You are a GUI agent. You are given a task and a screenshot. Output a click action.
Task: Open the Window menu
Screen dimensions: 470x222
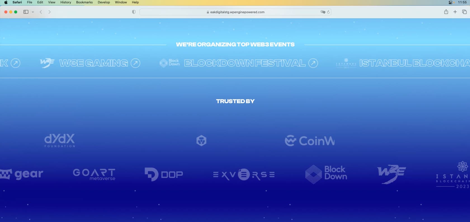(x=121, y=2)
